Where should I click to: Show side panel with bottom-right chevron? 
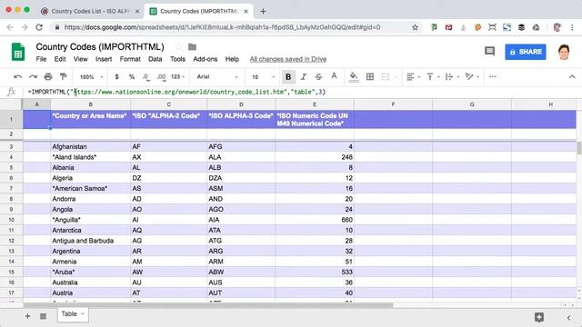(x=568, y=317)
